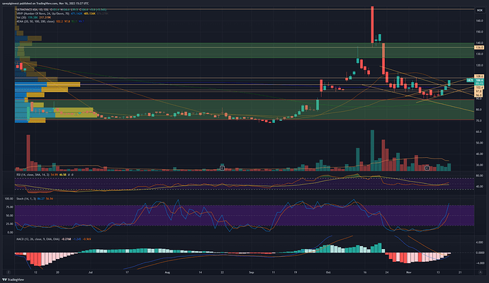Click the 96.0 price label

point(479,96)
